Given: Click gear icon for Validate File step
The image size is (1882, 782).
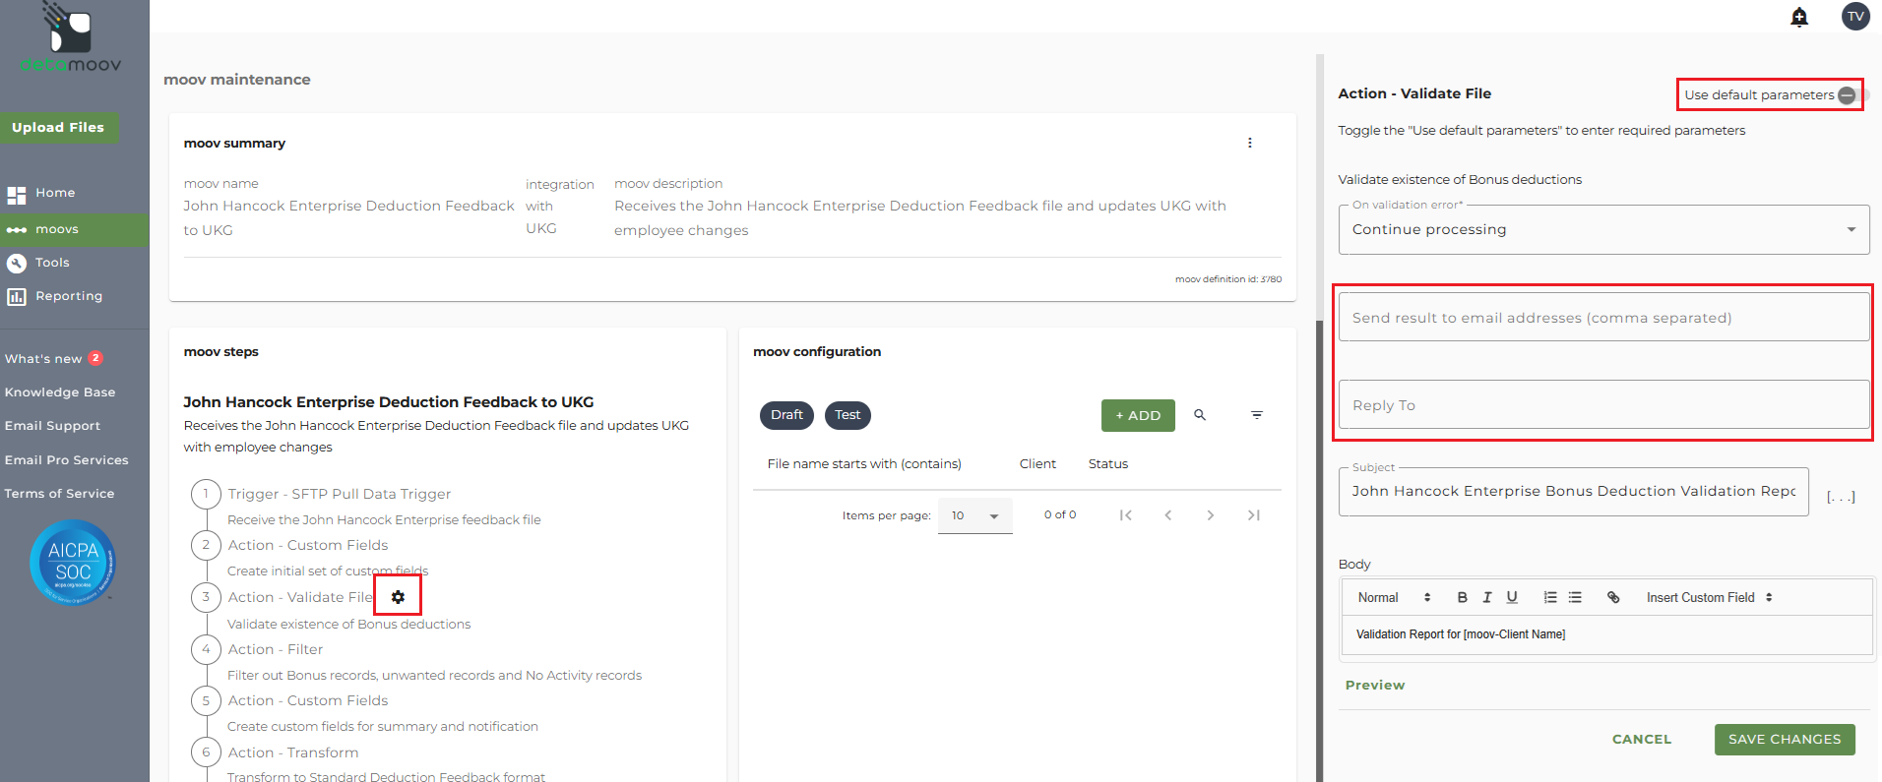Looking at the screenshot, I should pos(398,597).
